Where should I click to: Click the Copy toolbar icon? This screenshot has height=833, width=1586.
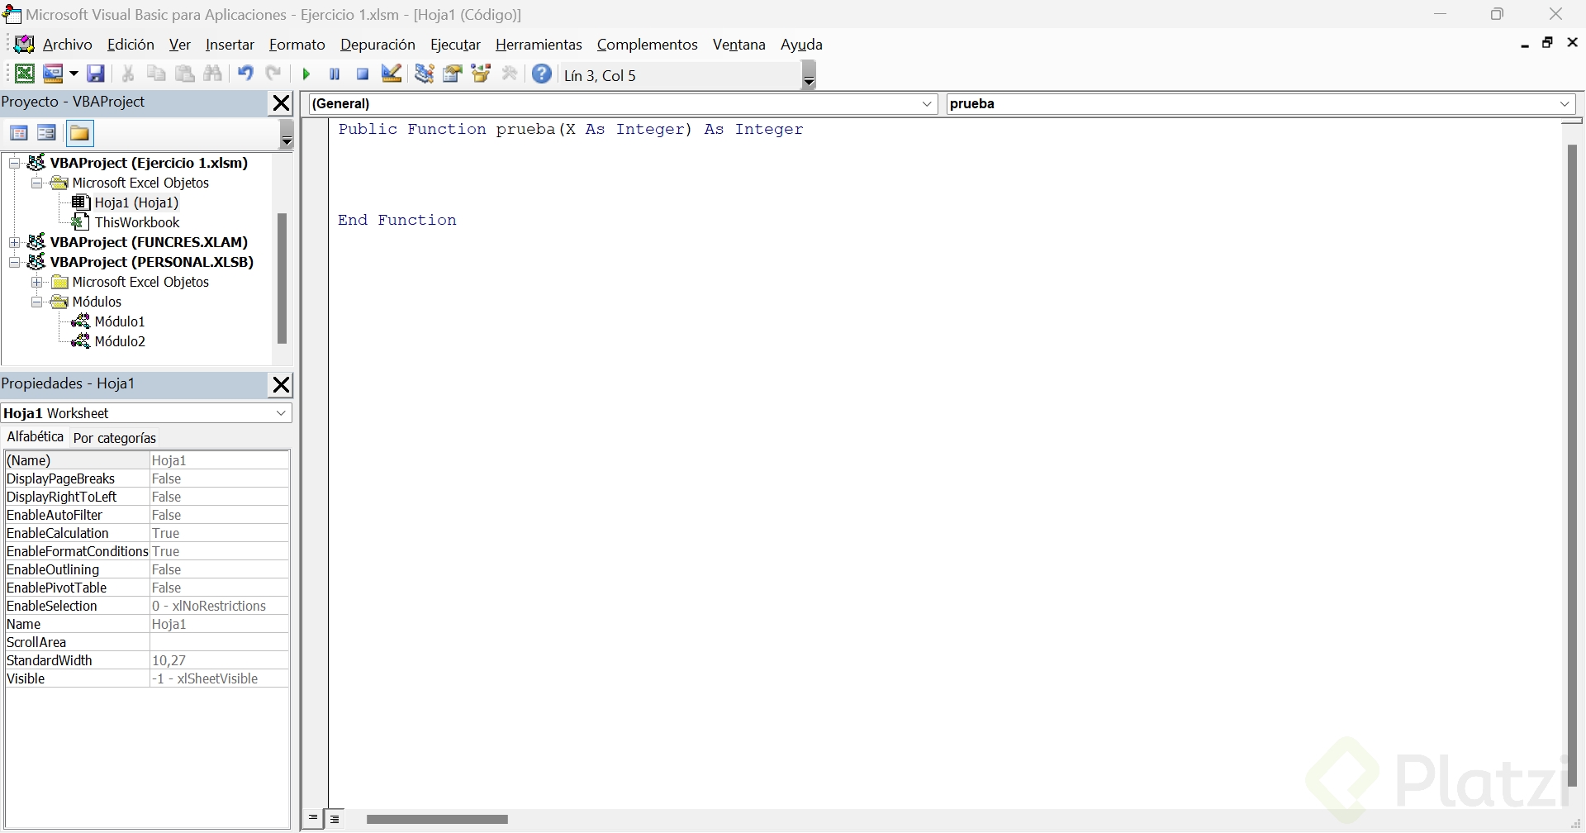click(x=156, y=74)
